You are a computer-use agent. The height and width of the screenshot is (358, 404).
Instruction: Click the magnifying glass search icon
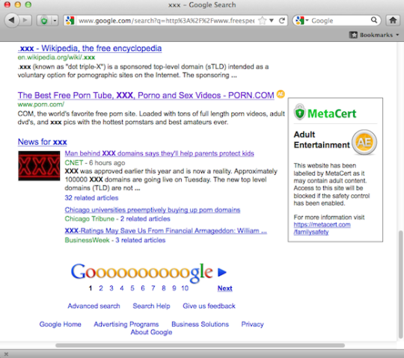[x=374, y=20]
